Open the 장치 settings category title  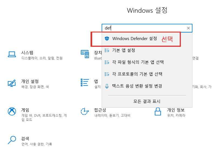point(98,53)
